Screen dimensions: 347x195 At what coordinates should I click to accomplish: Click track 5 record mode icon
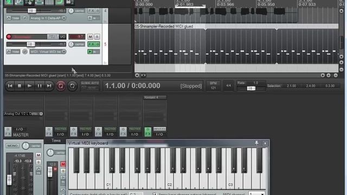pyautogui.click(x=25, y=52)
